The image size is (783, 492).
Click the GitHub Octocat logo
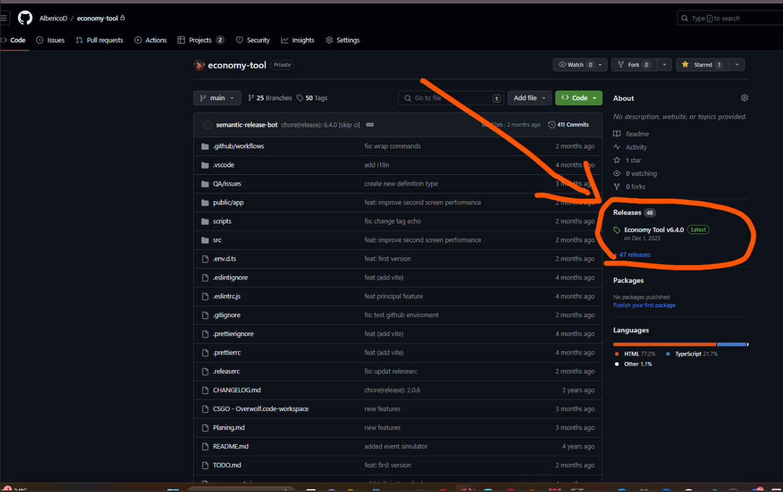point(25,18)
